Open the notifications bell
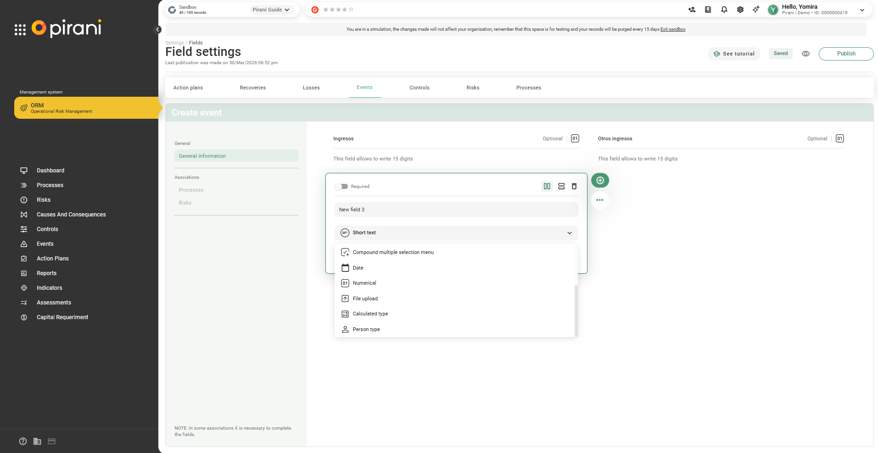Image resolution: width=878 pixels, height=453 pixels. click(724, 10)
